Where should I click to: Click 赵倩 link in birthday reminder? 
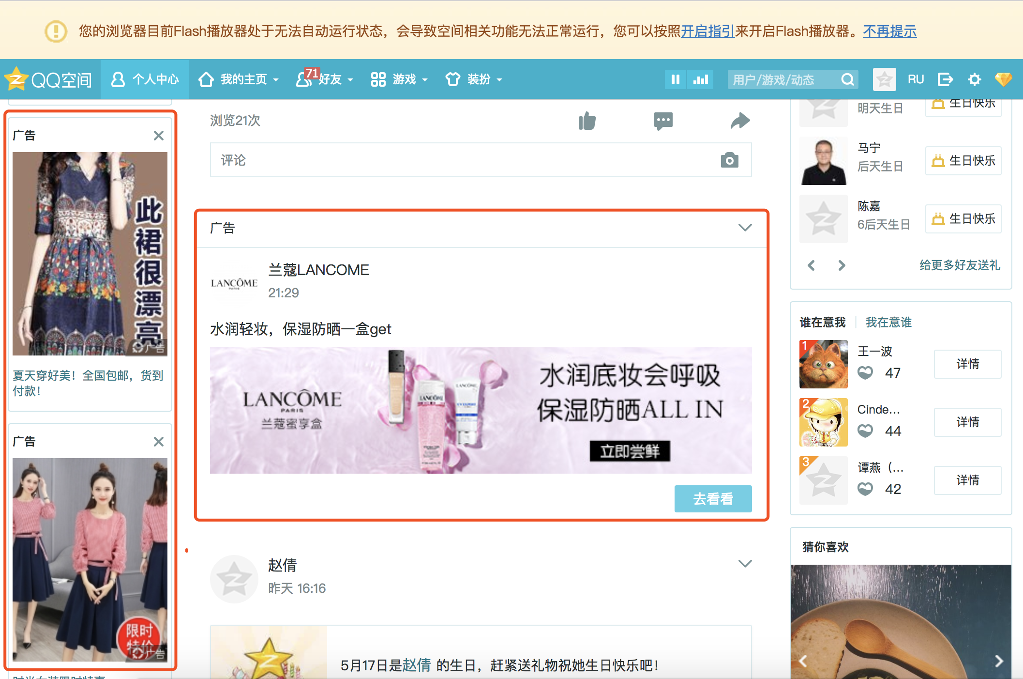pyautogui.click(x=417, y=665)
